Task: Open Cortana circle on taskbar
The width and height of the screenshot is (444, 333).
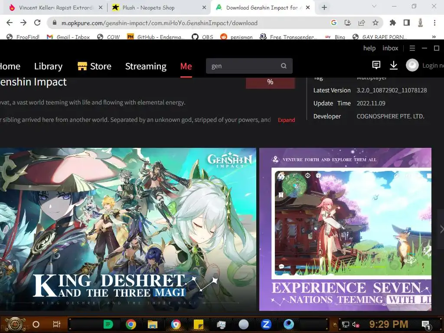Action: click(36, 324)
